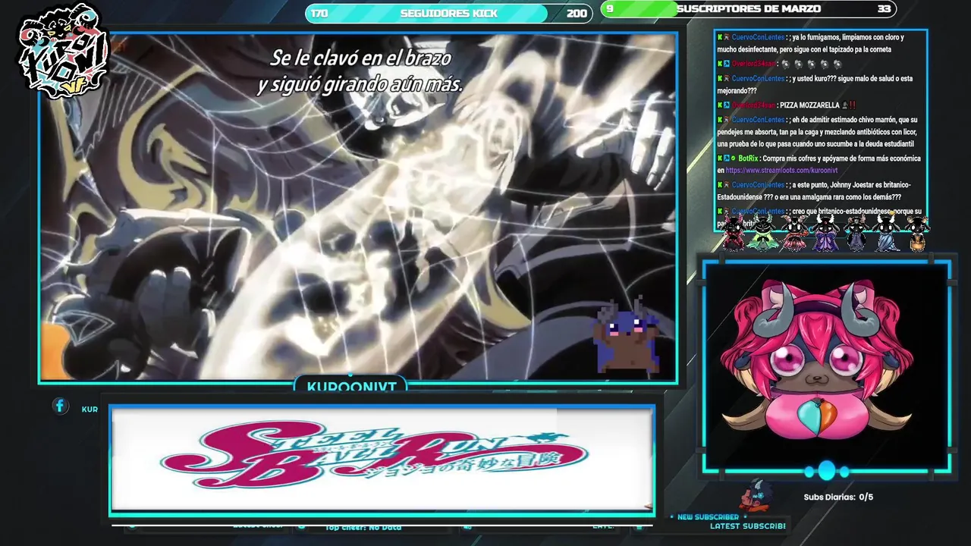Open the streamloots.com/kuroonivt link
The image size is (971, 546).
coord(781,171)
